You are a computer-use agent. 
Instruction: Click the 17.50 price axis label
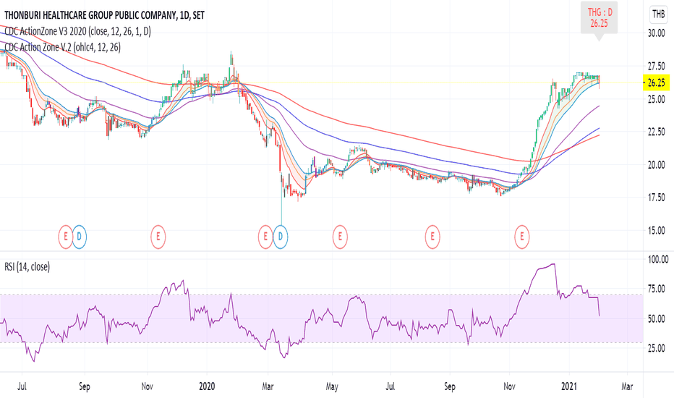tap(657, 198)
